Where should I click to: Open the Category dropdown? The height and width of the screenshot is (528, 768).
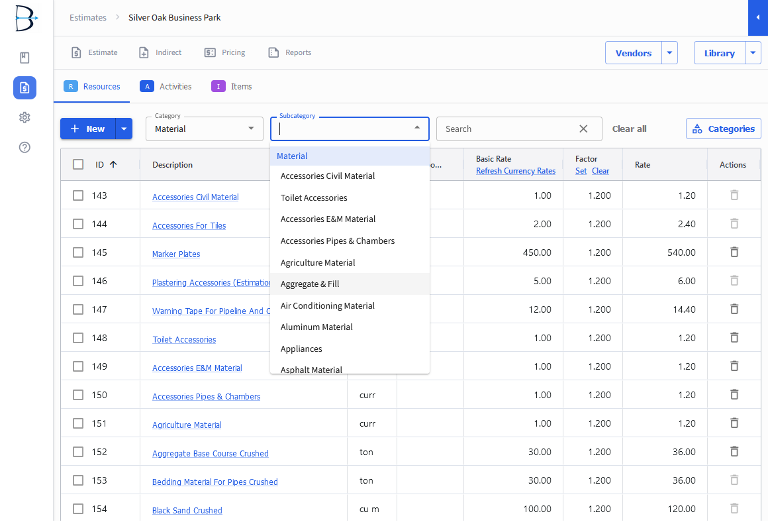click(x=204, y=129)
